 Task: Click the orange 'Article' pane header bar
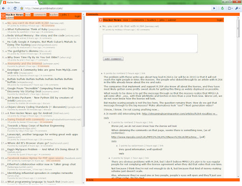(x=163, y=180)
